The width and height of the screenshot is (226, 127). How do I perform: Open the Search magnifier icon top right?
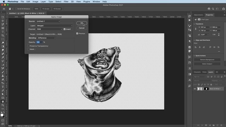point(213,9)
